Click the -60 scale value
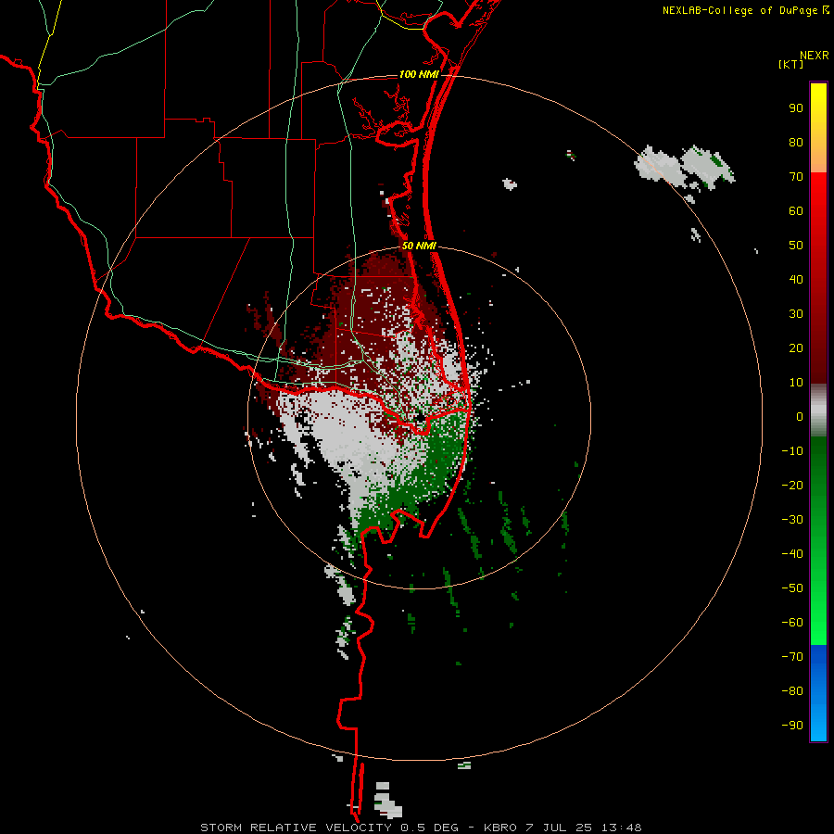The height and width of the screenshot is (834, 834). (x=792, y=623)
